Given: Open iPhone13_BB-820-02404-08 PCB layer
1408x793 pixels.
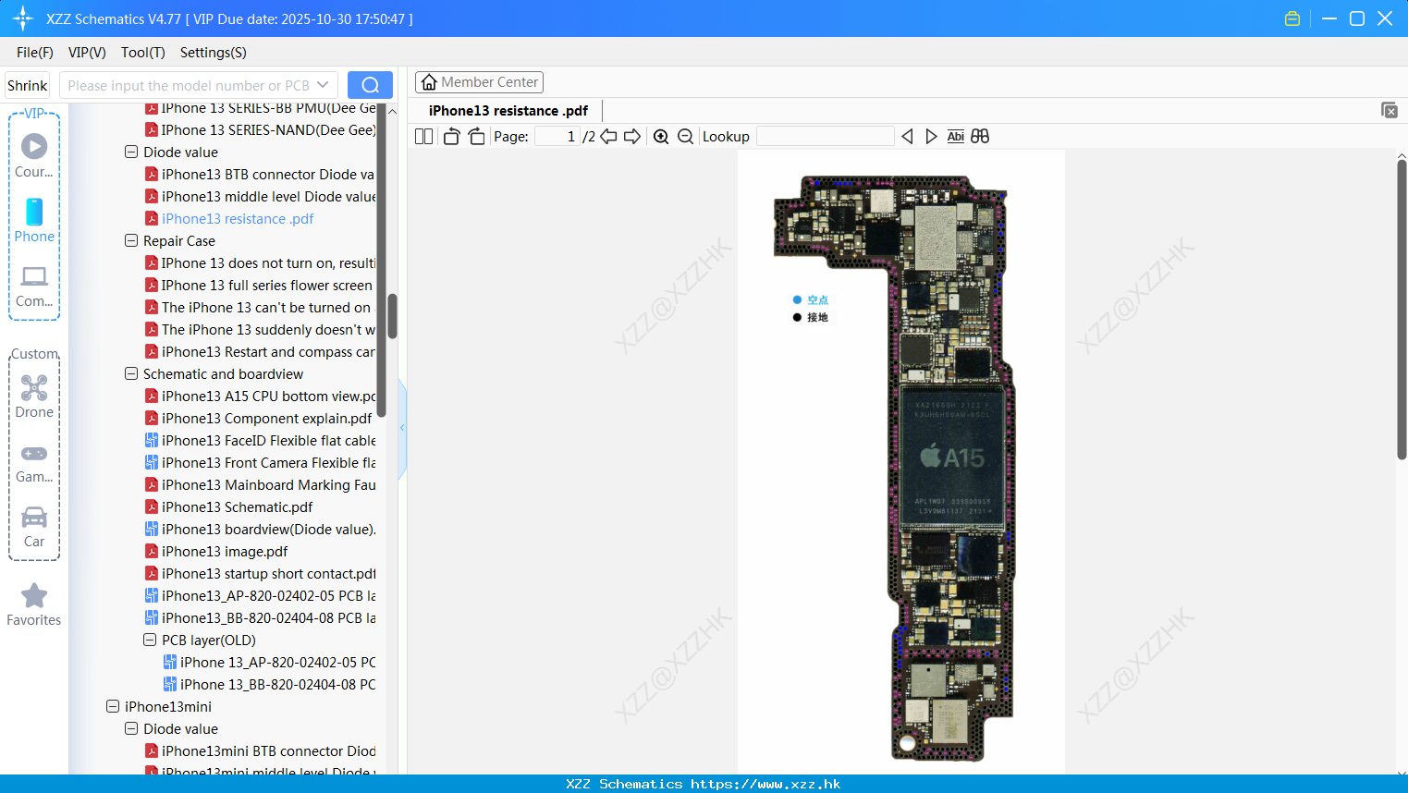Looking at the screenshot, I should tap(268, 617).
